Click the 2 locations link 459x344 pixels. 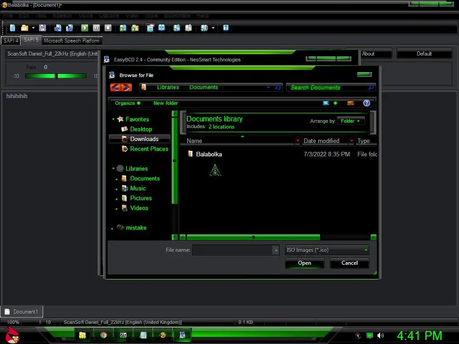pyautogui.click(x=221, y=127)
